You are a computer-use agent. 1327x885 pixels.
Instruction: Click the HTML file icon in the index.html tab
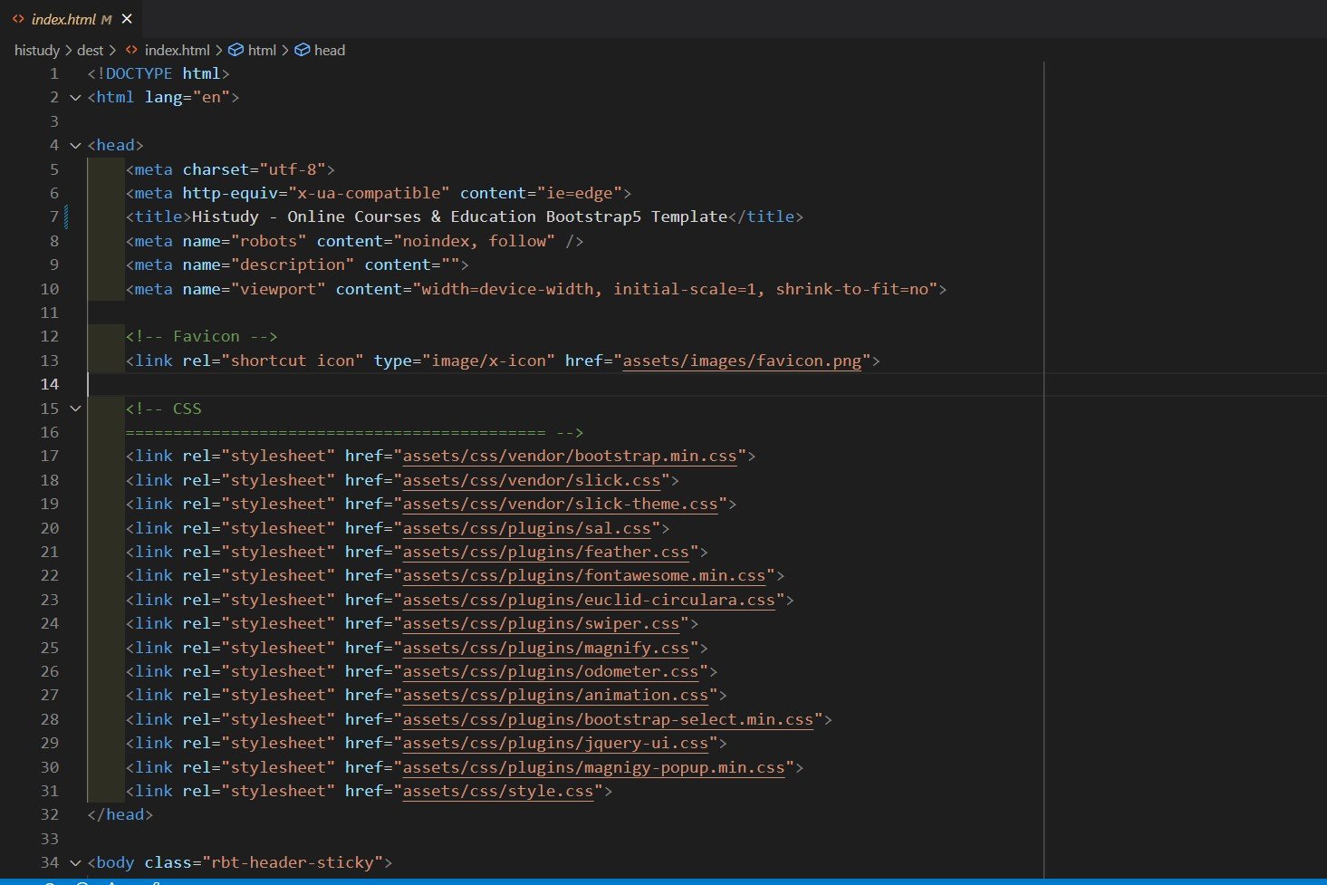point(18,19)
